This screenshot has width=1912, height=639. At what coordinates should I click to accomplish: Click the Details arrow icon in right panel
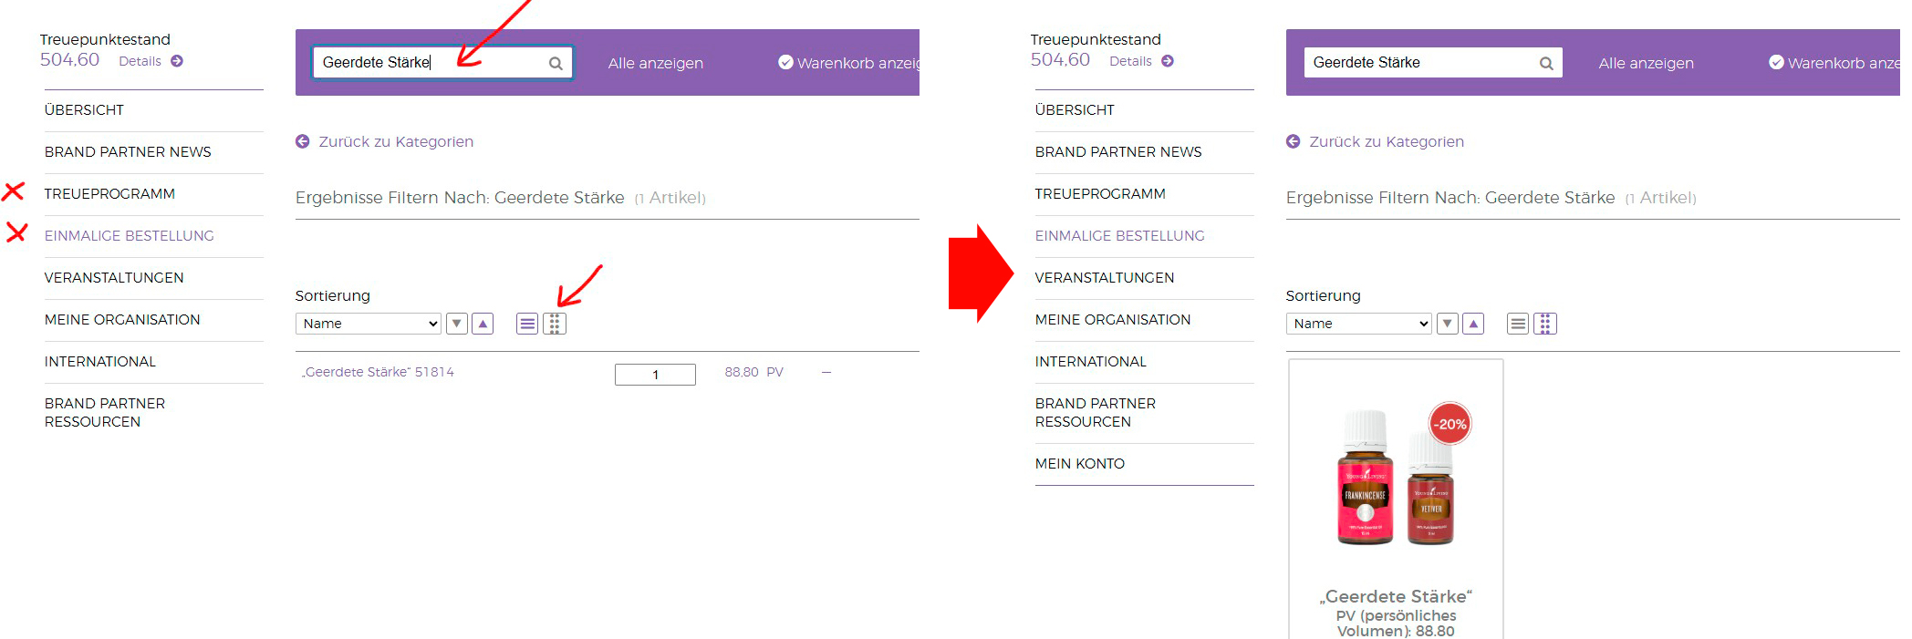(x=1168, y=61)
